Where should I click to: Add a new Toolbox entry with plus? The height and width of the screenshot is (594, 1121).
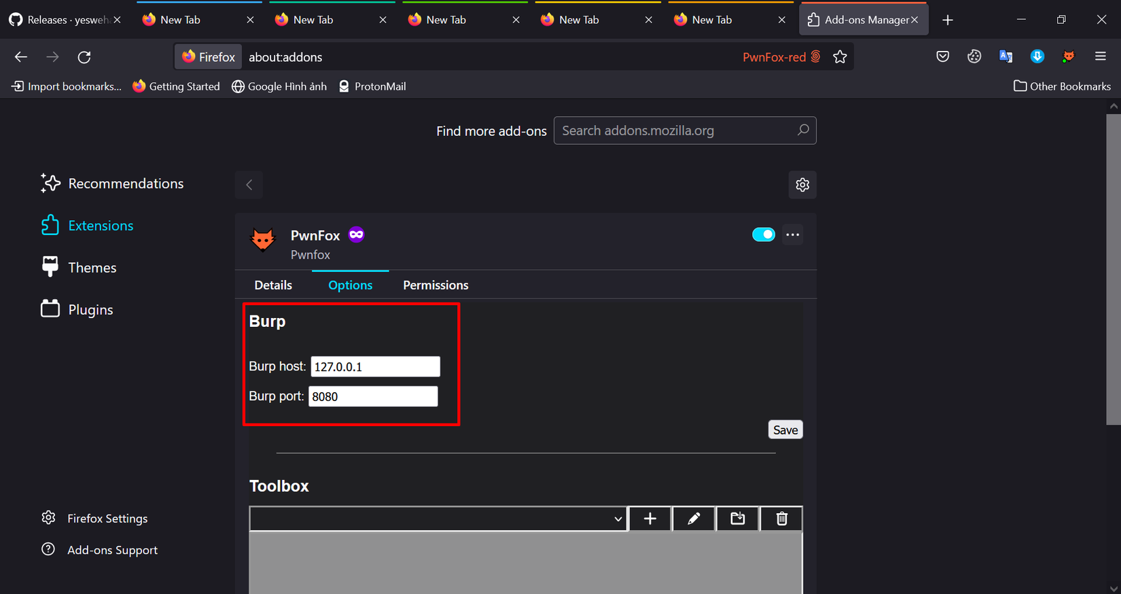(650, 519)
